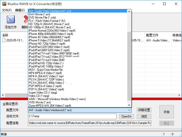Screen dimensions: 182x137
Task: Maximize the converter window
Action: (164, 4)
